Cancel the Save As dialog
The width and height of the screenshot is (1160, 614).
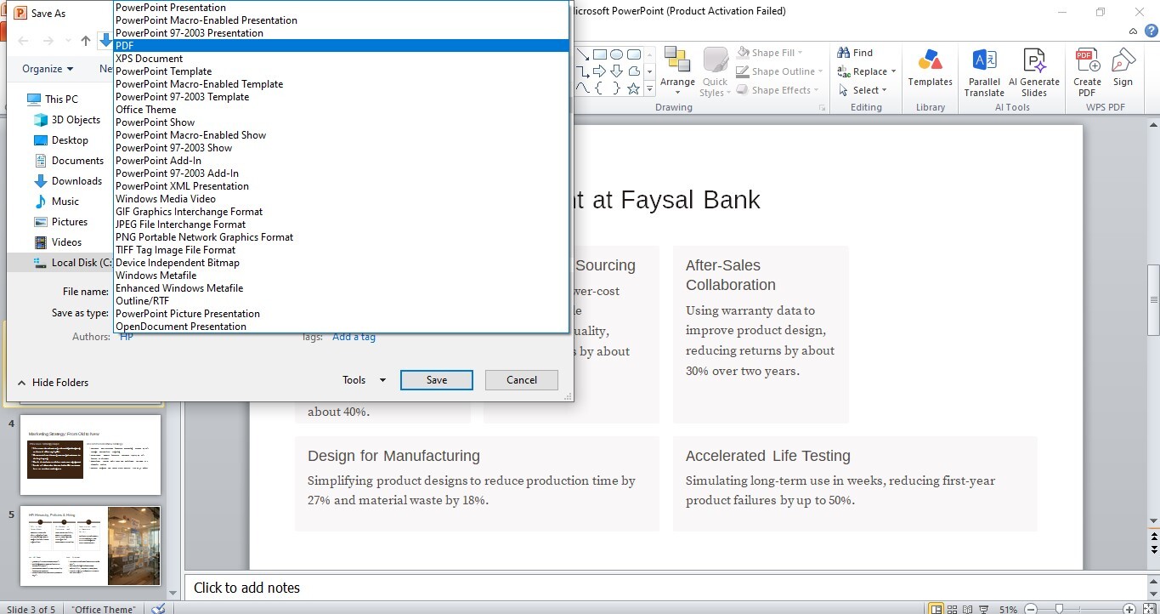pos(522,380)
